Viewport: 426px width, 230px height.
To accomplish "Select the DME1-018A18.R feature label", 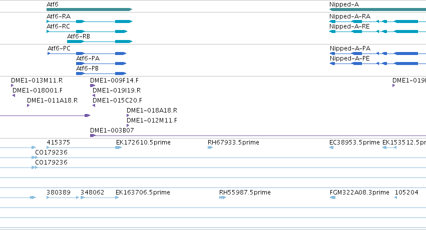I will (152, 110).
